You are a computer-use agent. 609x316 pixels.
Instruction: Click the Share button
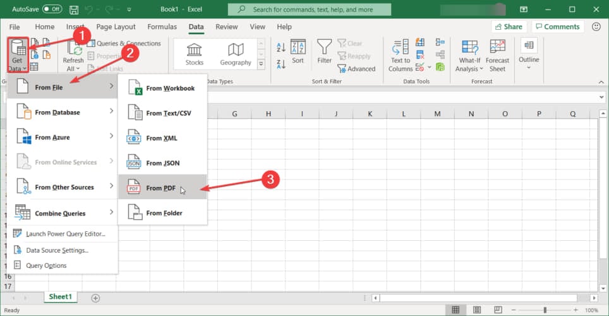point(508,27)
